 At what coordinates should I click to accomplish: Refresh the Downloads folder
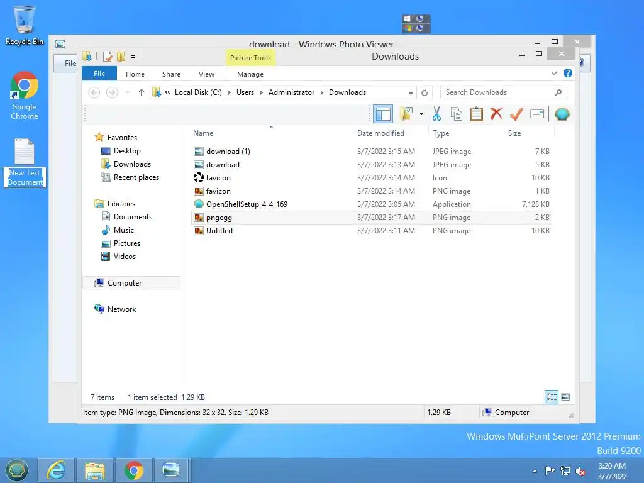point(425,93)
